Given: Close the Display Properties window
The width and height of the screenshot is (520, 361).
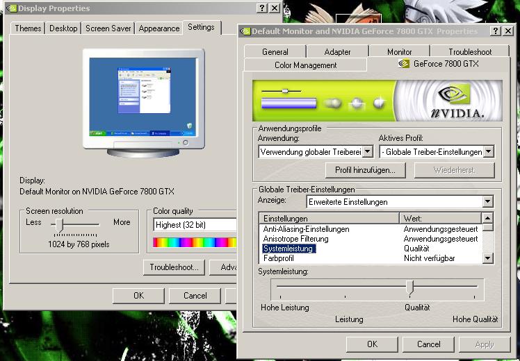Looking at the screenshot, I should [x=275, y=8].
